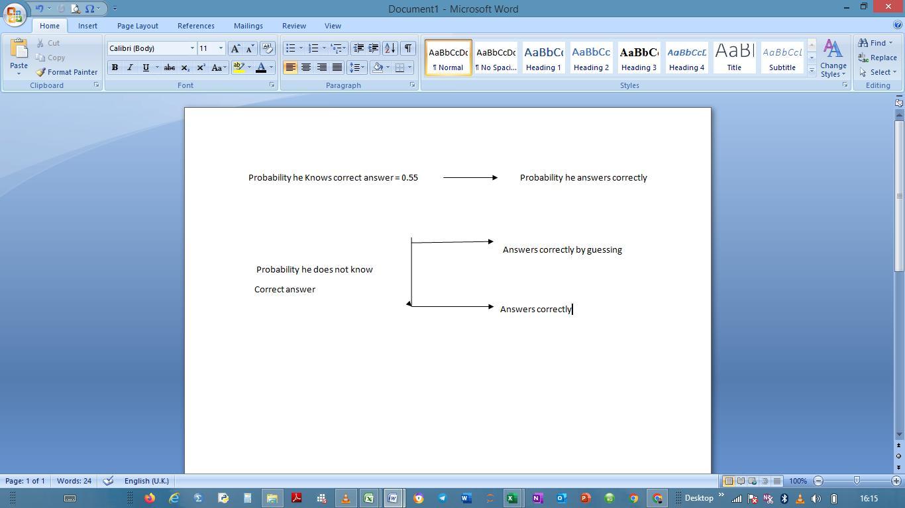
Task: Open Firefox from the taskbar
Action: (150, 498)
